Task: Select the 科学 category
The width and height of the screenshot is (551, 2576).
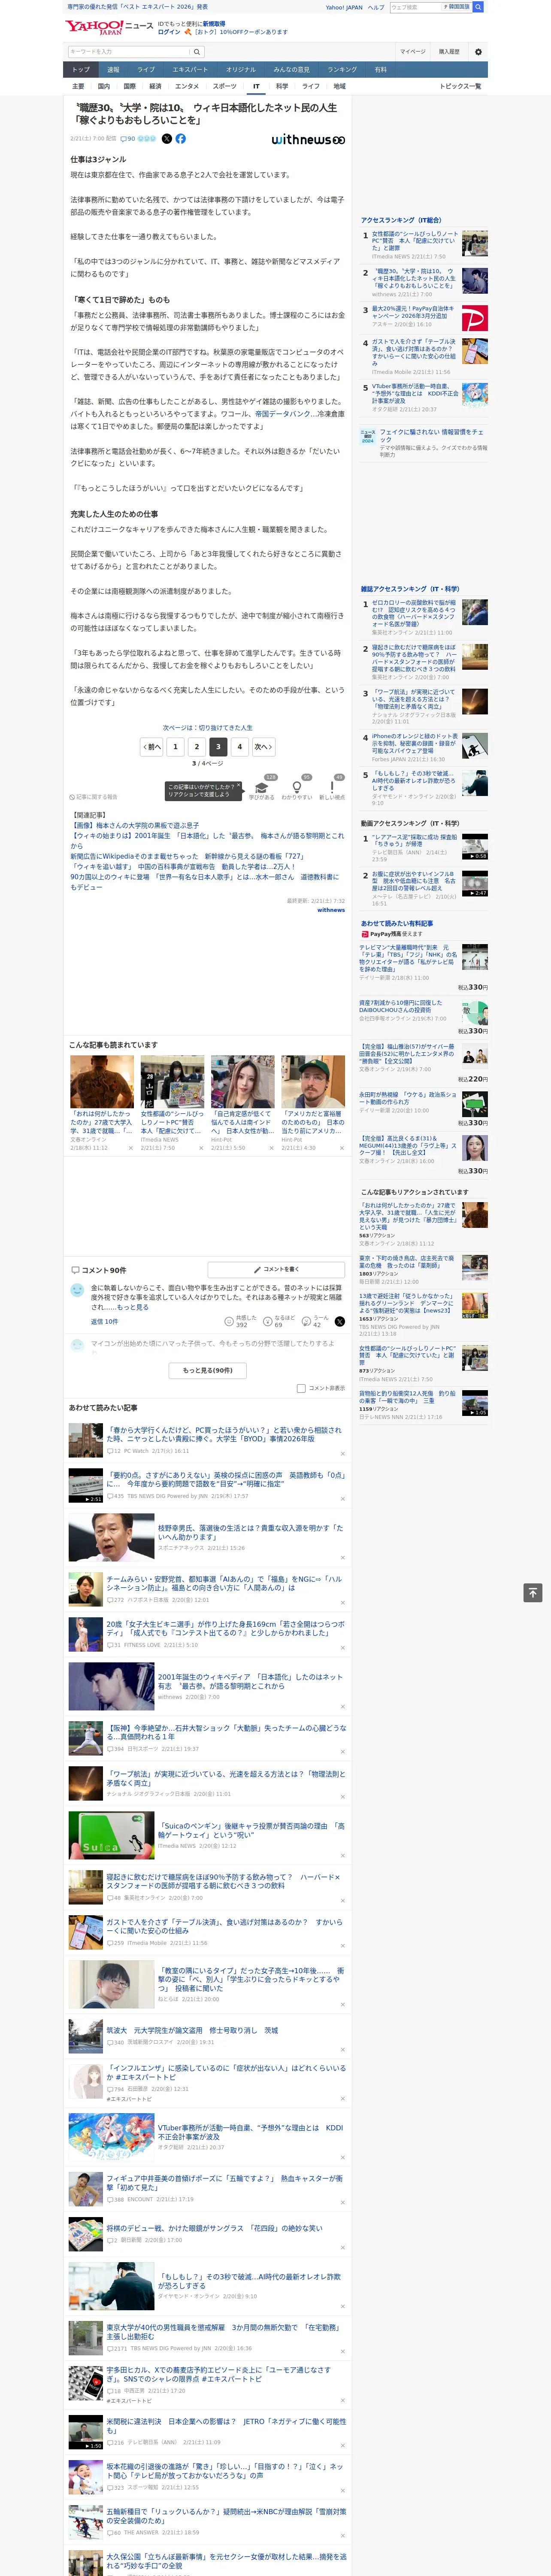Action: pyautogui.click(x=282, y=86)
